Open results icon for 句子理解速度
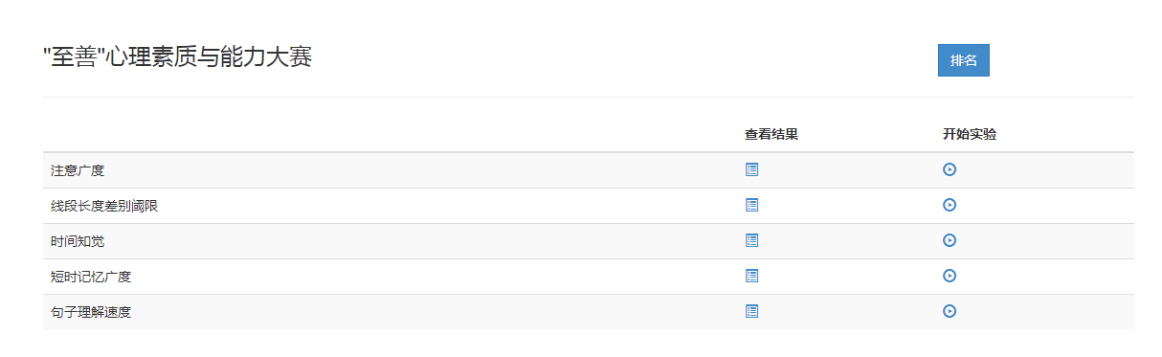 click(751, 311)
